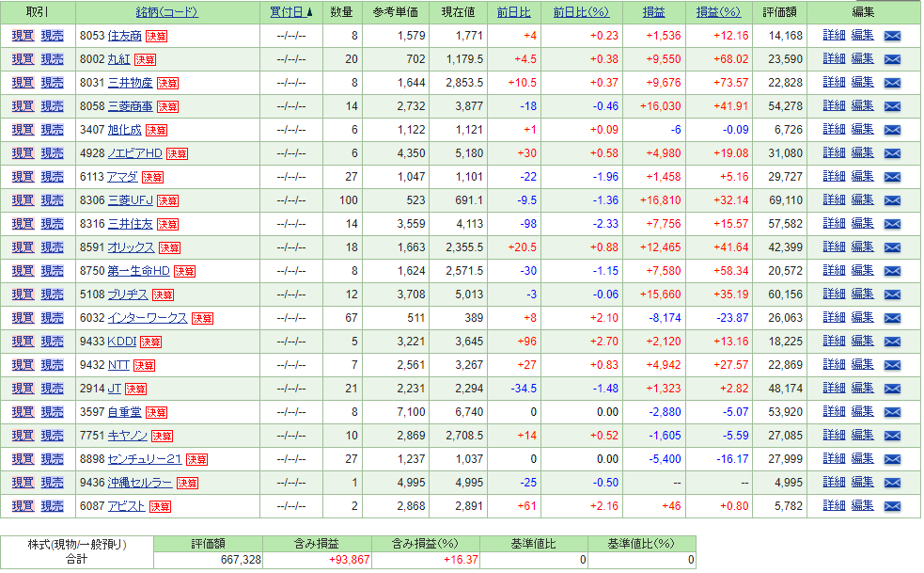This screenshot has height=573, width=924.
Task: Click the 決算 badge next to KDDI
Action: (x=150, y=342)
